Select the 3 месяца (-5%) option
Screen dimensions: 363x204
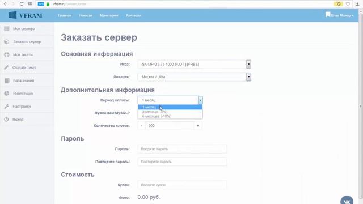point(170,112)
